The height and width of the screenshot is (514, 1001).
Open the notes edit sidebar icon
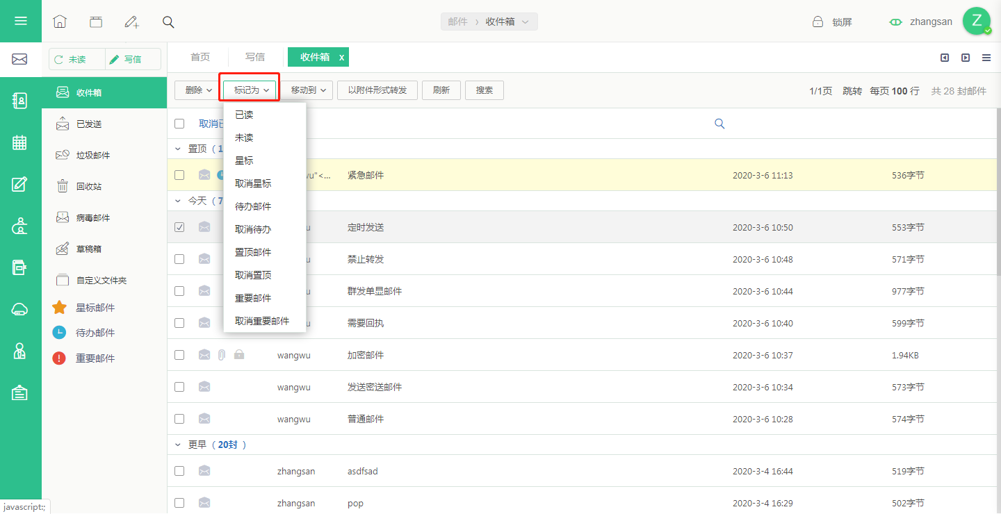(19, 184)
